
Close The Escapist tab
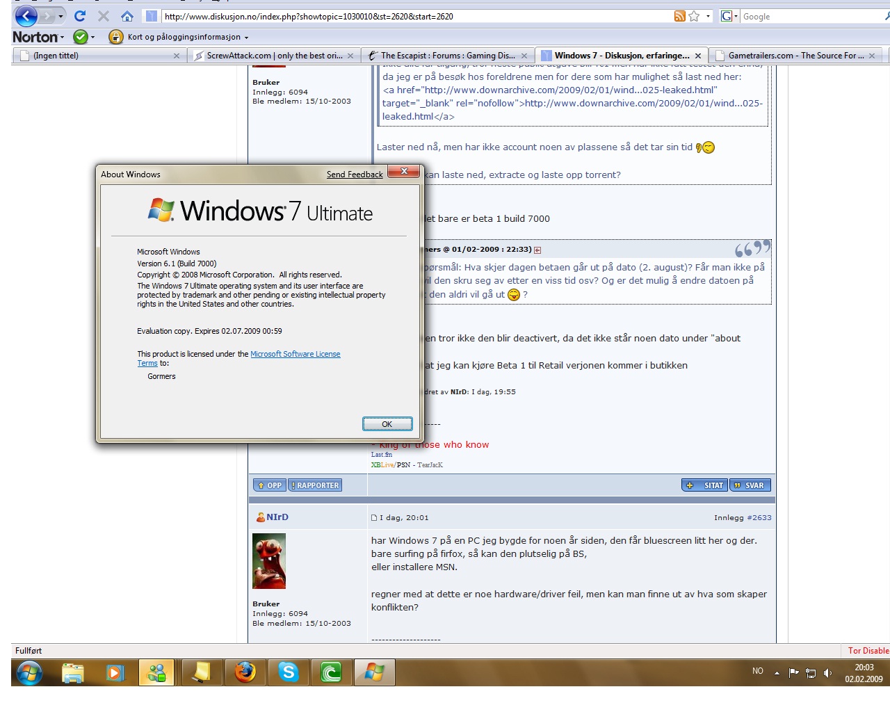[524, 56]
